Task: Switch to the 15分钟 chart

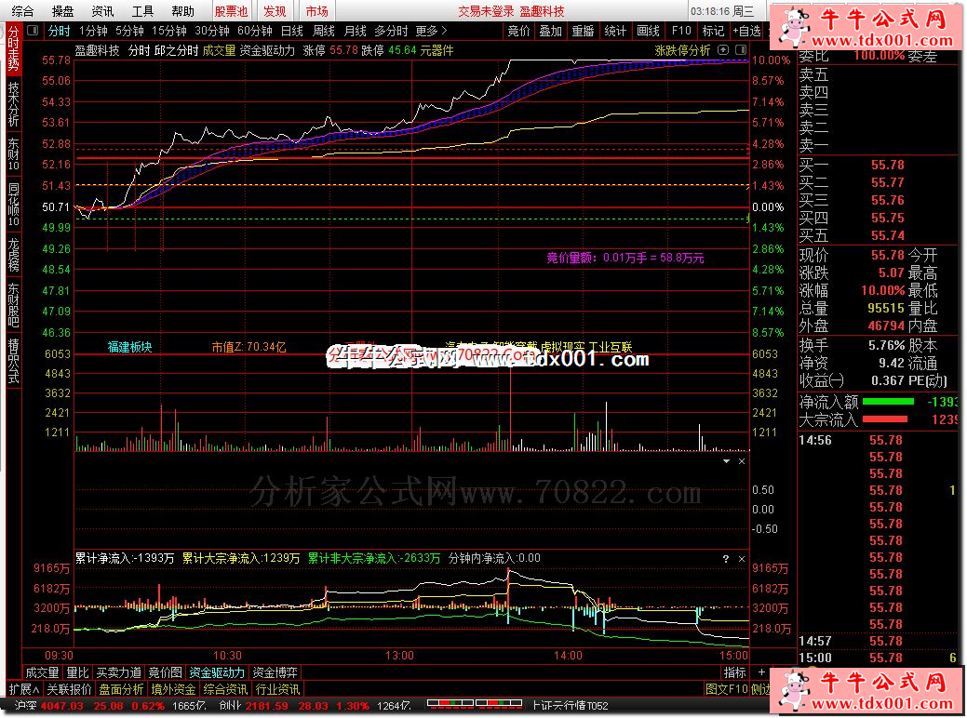Action: pos(169,30)
